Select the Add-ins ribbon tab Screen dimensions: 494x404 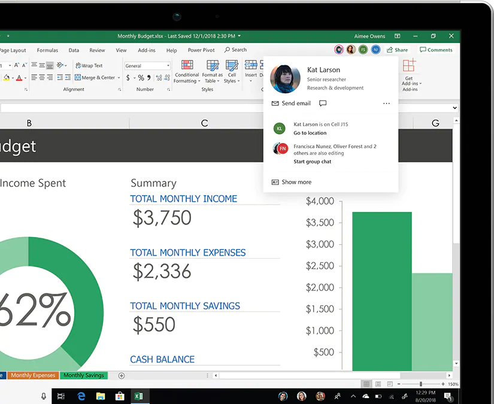coord(147,50)
